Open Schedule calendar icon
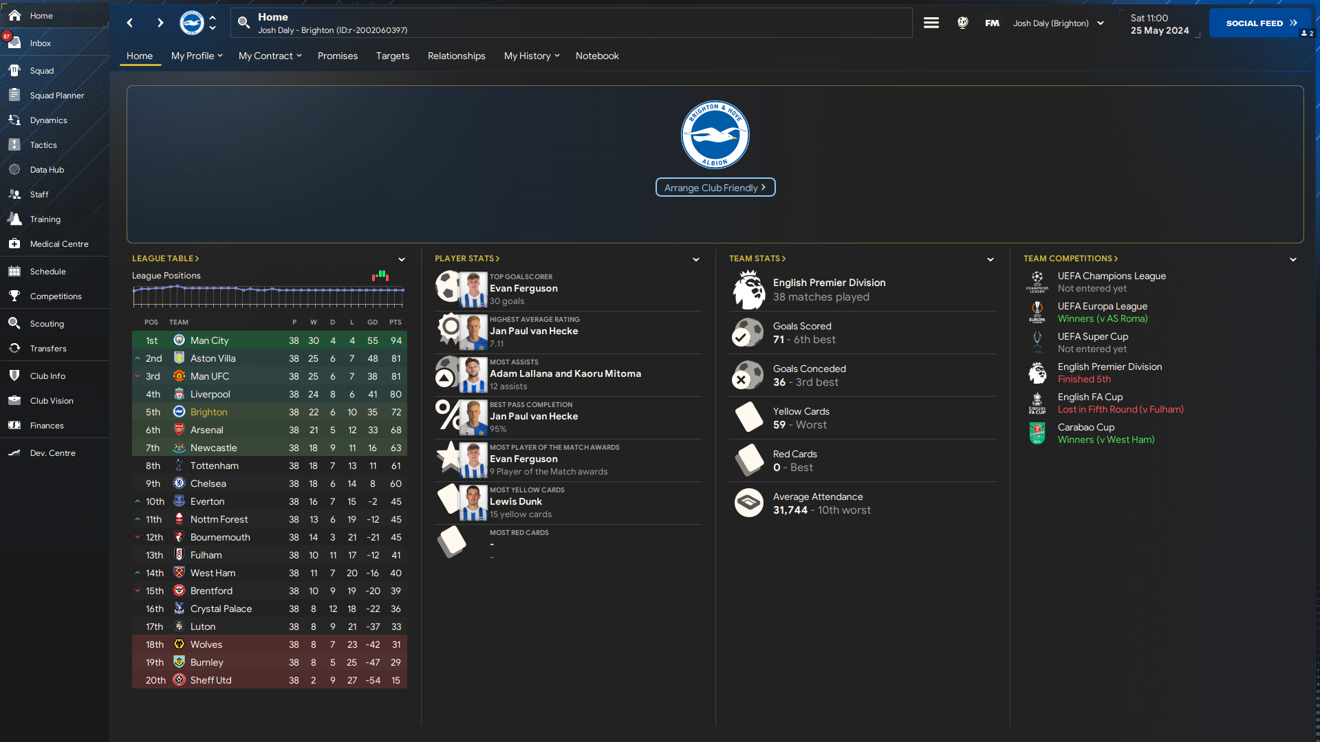 click(x=14, y=271)
